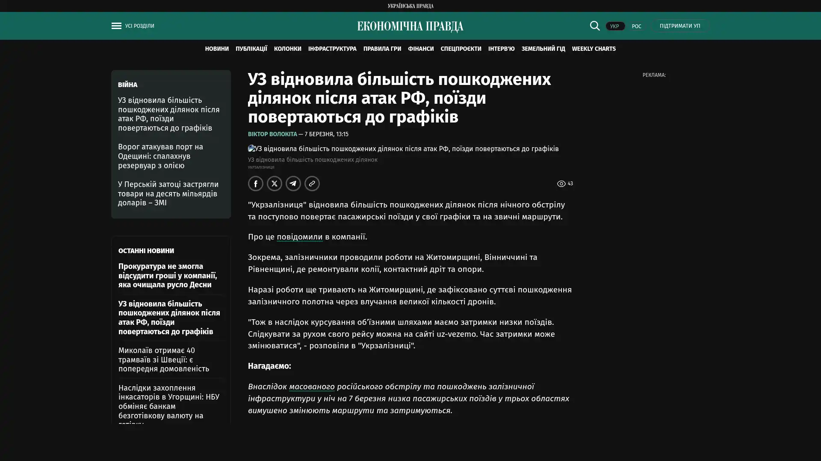This screenshot has height=461, width=821.
Task: Share the article via Telegram
Action: [x=293, y=184]
